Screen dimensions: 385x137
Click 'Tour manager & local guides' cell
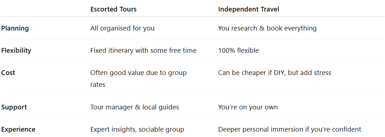[x=135, y=107]
